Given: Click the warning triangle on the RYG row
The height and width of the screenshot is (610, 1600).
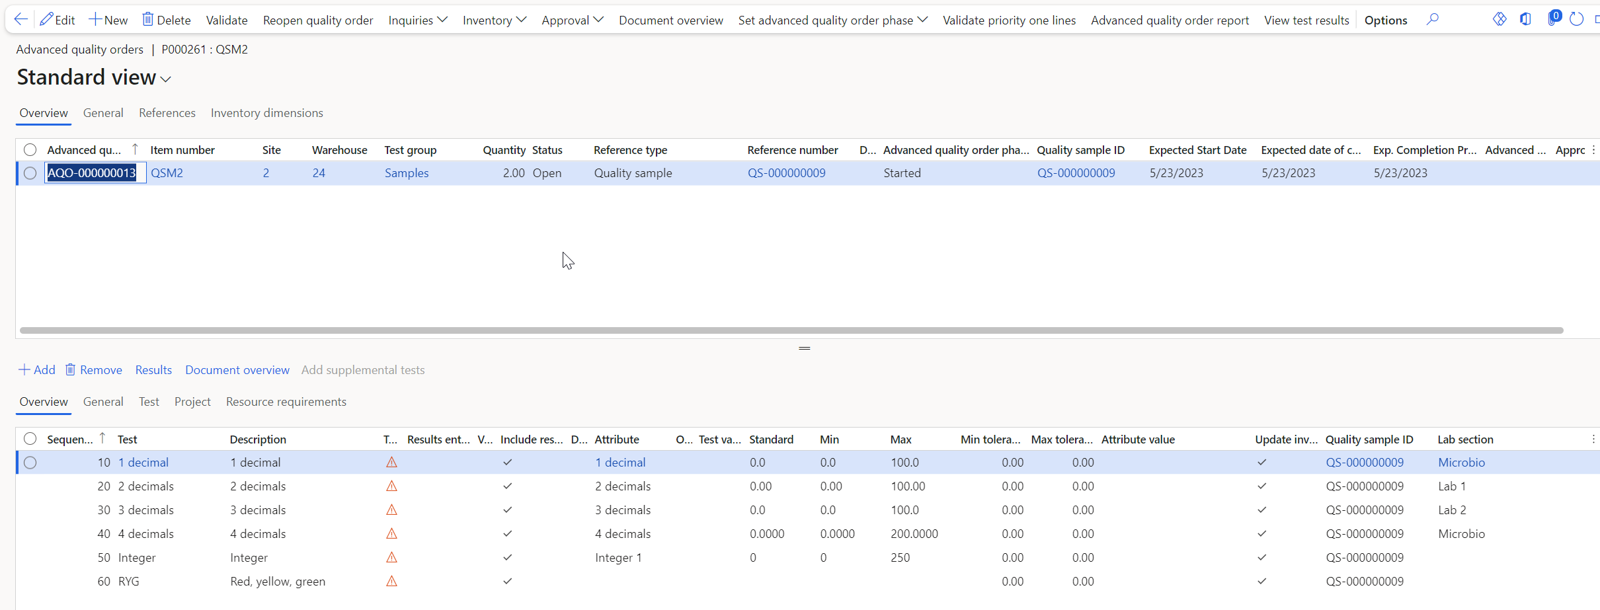Looking at the screenshot, I should 391,582.
